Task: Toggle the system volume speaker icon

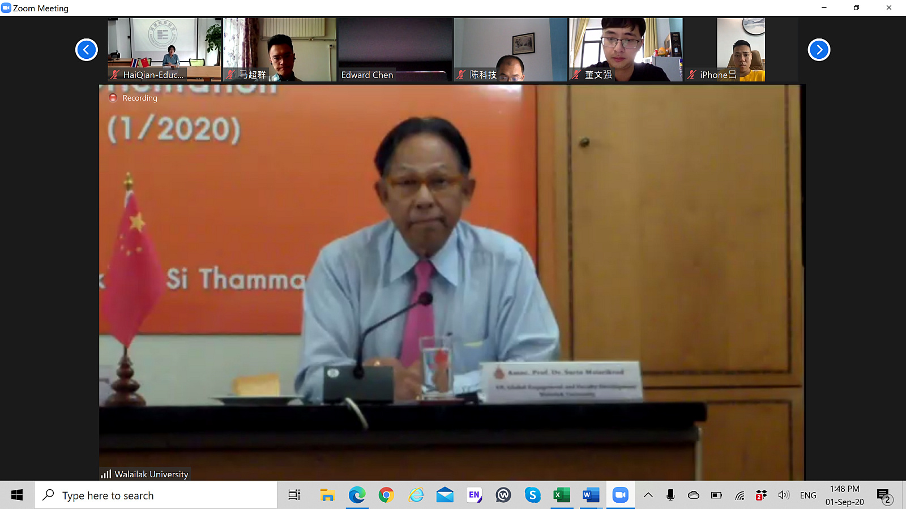Action: click(x=784, y=495)
